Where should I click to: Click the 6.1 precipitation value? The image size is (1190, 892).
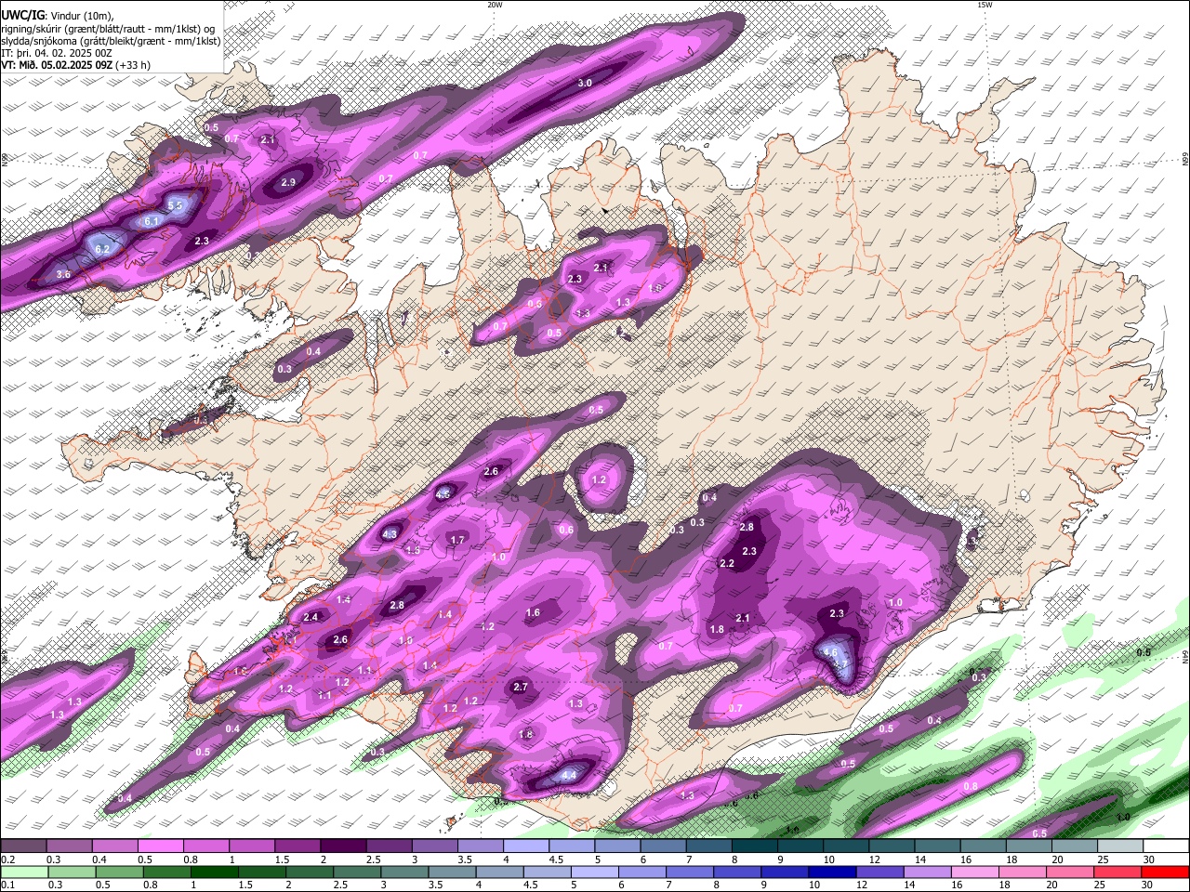click(152, 221)
